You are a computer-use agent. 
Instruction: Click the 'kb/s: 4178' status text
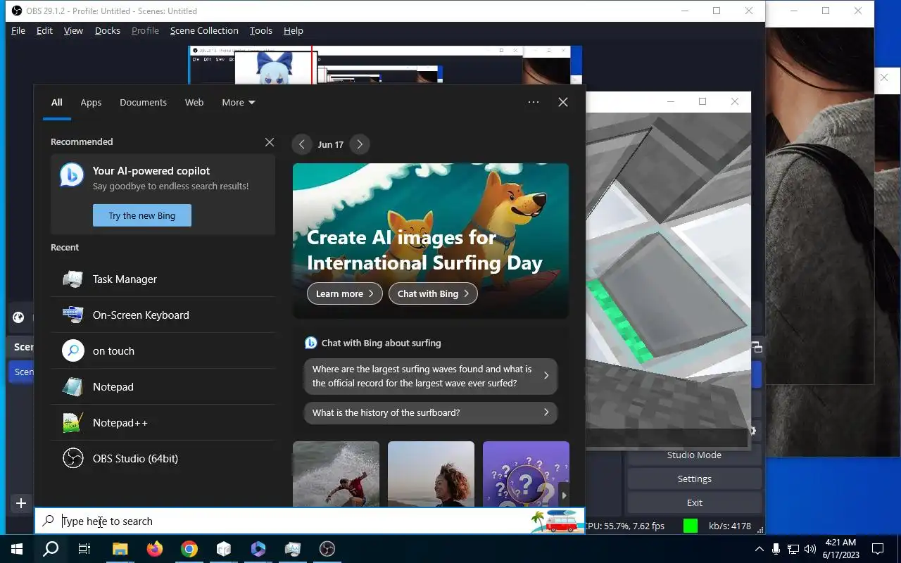point(730,526)
